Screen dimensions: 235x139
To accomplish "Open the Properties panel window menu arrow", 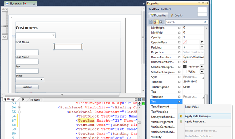I will (x=199, y=3).
